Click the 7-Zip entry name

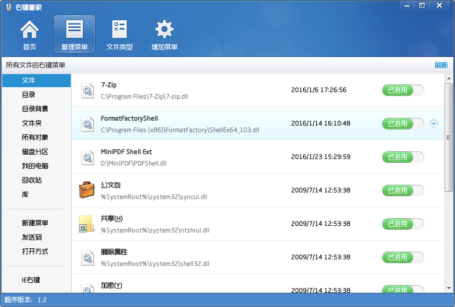109,85
